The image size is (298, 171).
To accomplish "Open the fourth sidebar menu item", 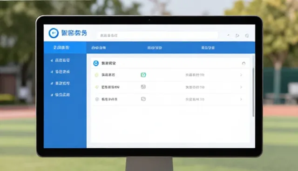I will coord(62,95).
